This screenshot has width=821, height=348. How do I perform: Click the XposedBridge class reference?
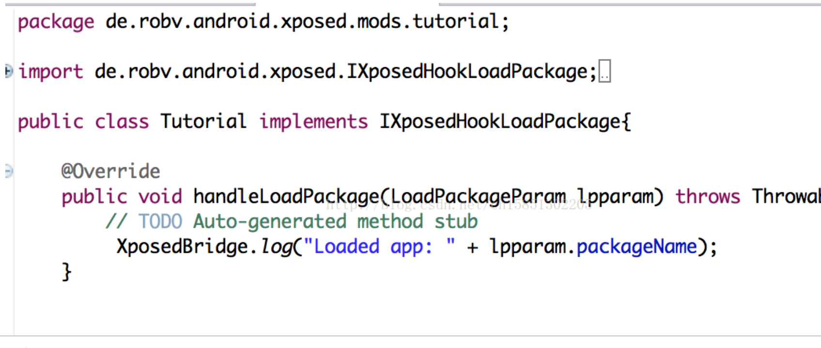pos(182,246)
